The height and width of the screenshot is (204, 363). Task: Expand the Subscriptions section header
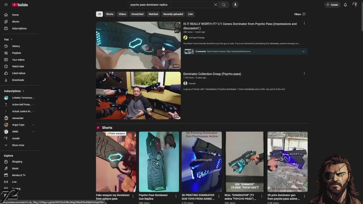click(x=14, y=91)
